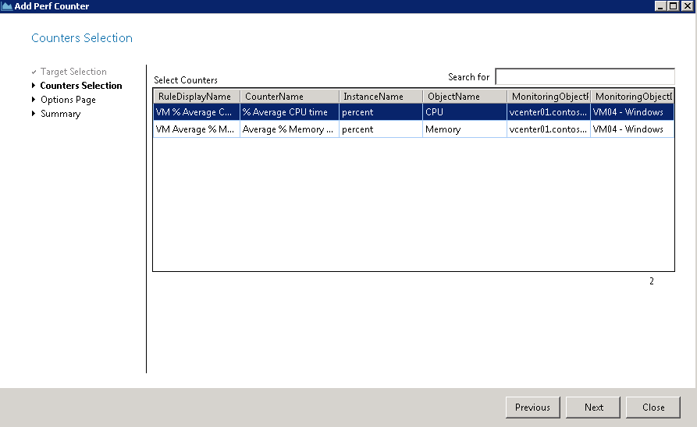The height and width of the screenshot is (427, 697).
Task: Select the VM % Average CPU row
Action: click(195, 112)
